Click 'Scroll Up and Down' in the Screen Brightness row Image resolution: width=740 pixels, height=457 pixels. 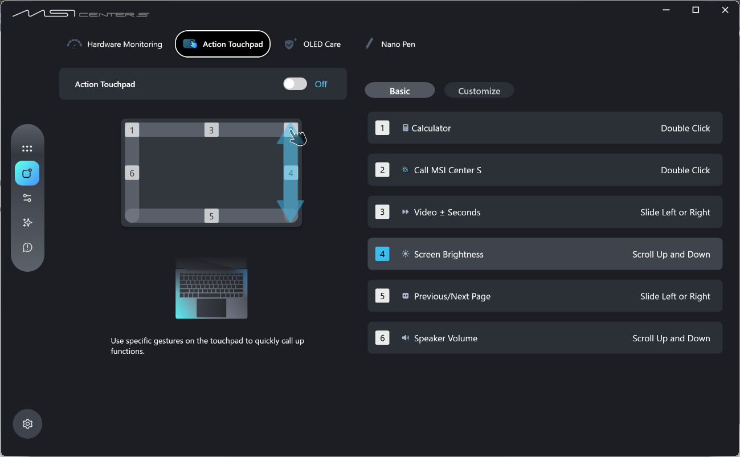click(671, 255)
